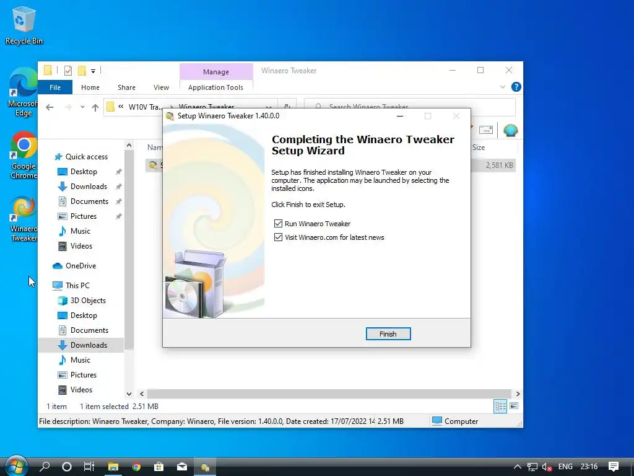Open Videos under This PC
This screenshot has width=634, height=476.
[x=81, y=390]
